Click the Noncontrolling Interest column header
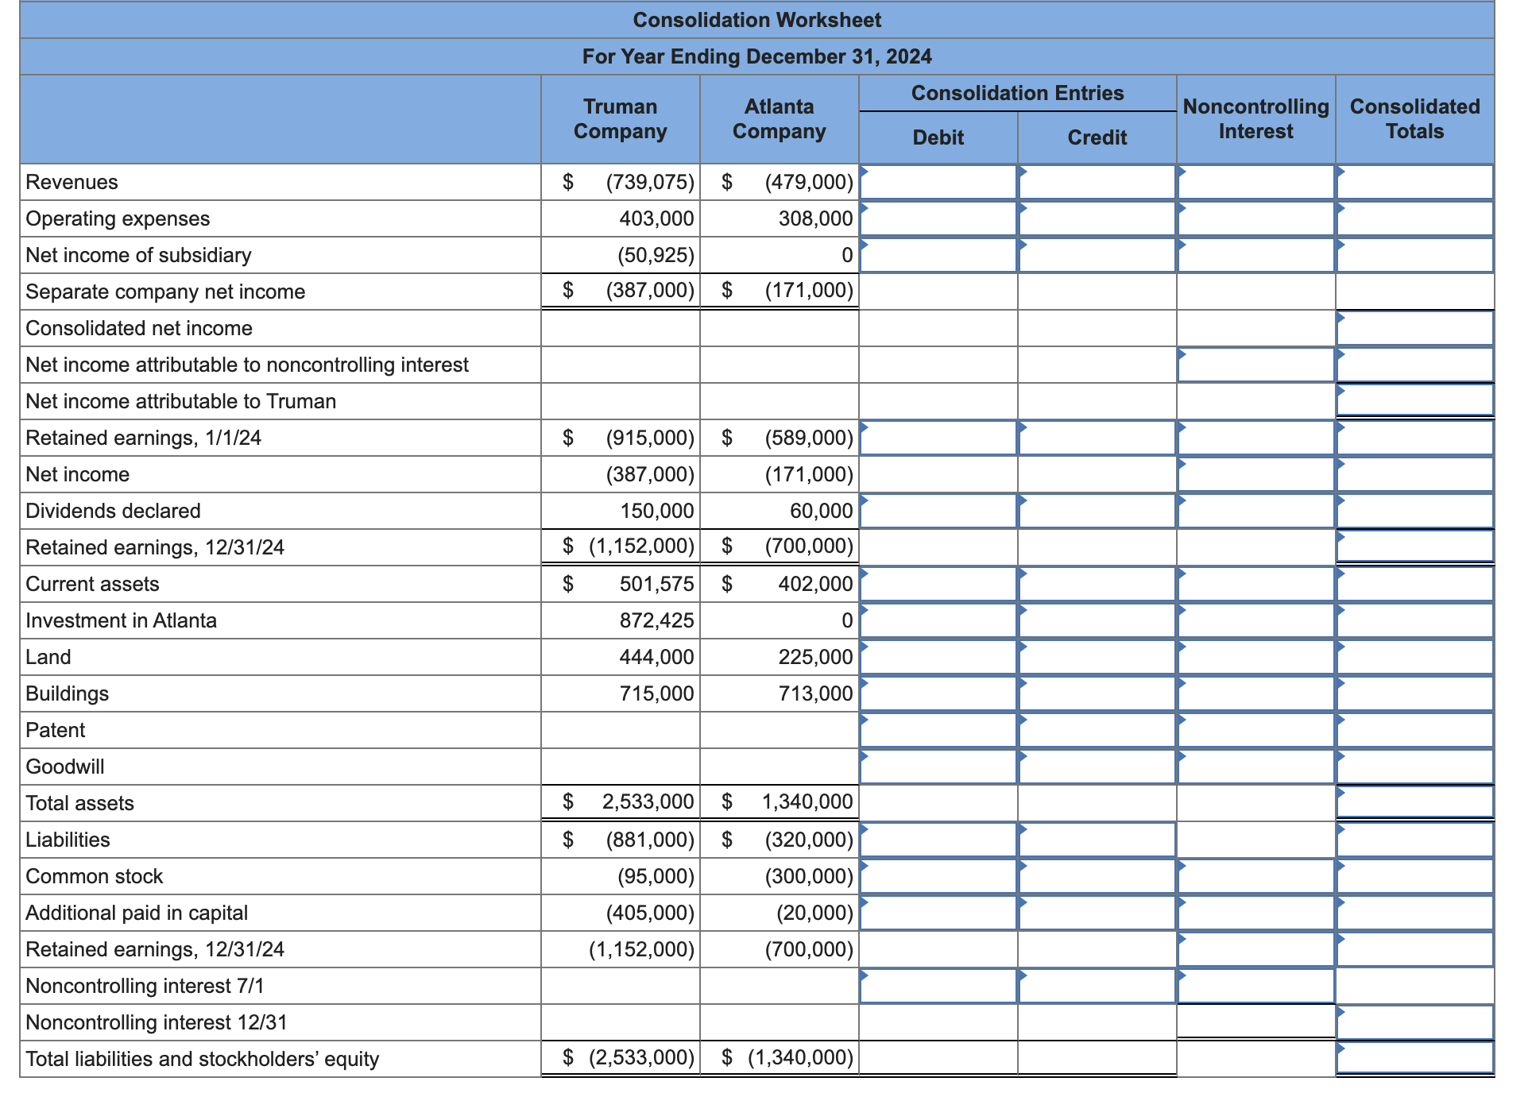Image resolution: width=1532 pixels, height=1093 pixels. click(x=1255, y=118)
